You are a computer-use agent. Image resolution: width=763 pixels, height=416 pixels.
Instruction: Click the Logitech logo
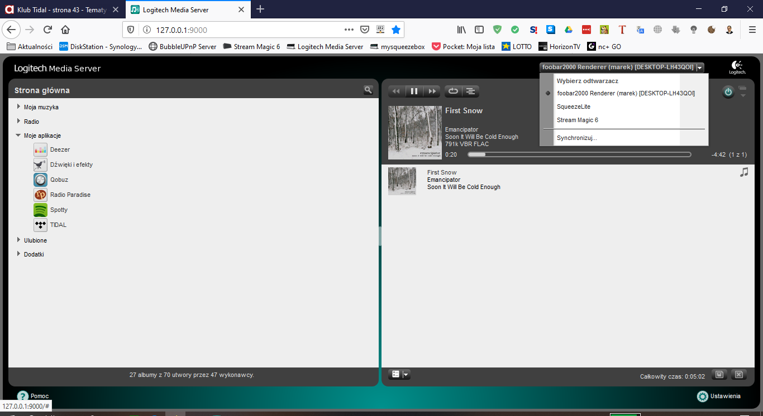(x=737, y=67)
